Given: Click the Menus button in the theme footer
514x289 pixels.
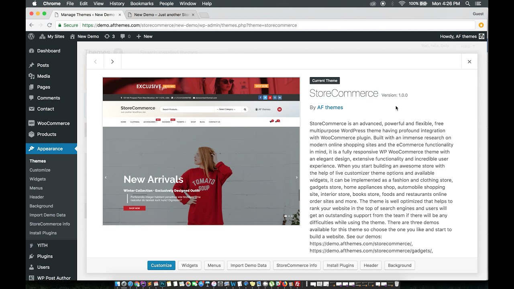Looking at the screenshot, I should point(214,265).
